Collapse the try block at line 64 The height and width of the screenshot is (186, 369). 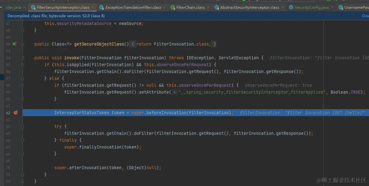[x=22, y=126]
